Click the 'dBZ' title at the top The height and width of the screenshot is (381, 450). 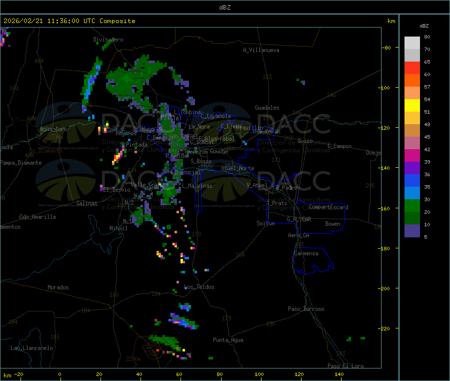pos(224,8)
